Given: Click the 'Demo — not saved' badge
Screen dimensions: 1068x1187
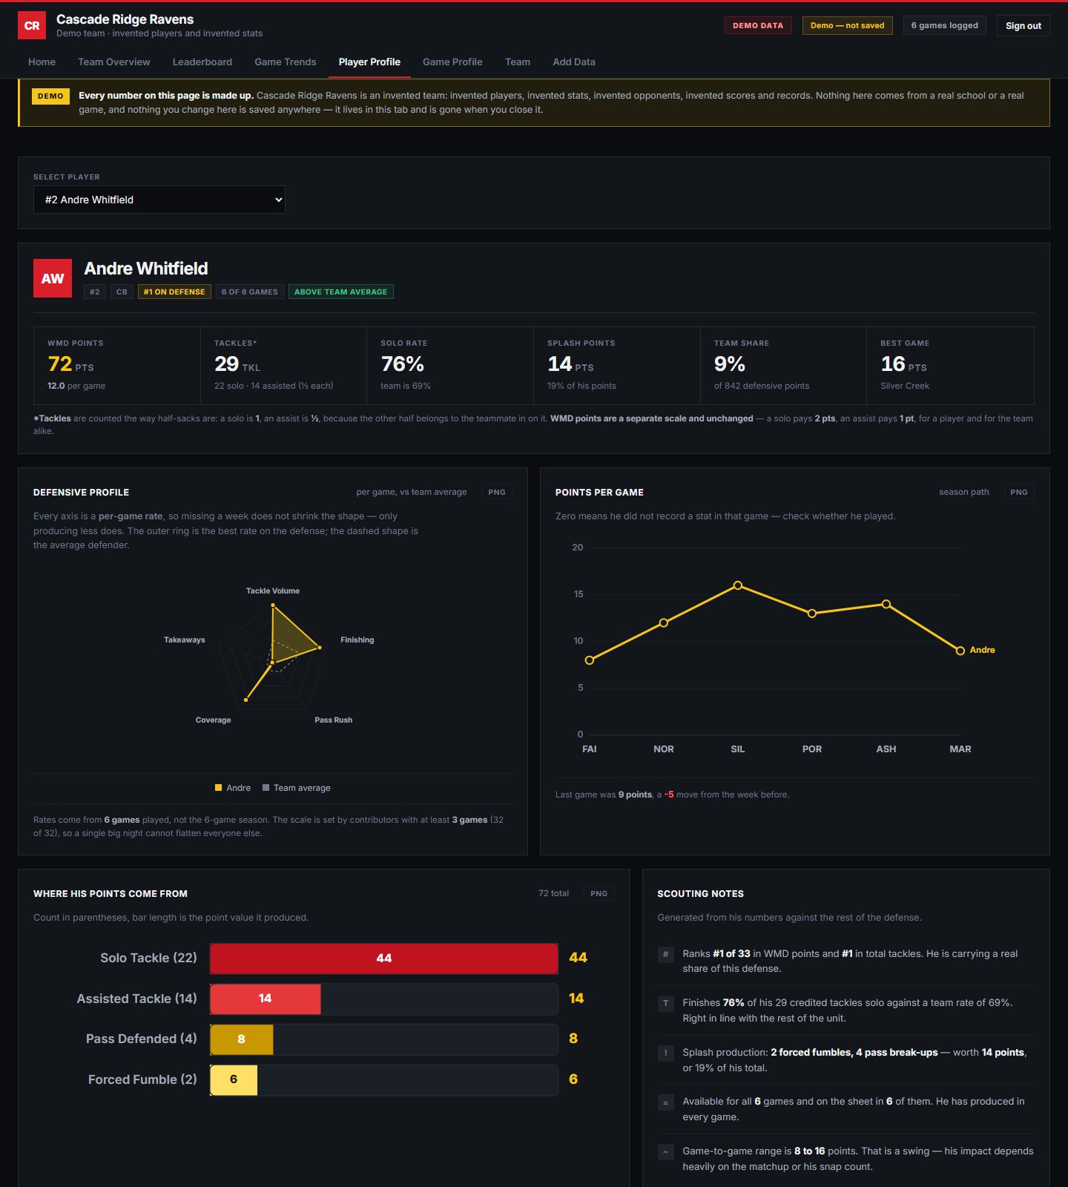Looking at the screenshot, I should [848, 25].
